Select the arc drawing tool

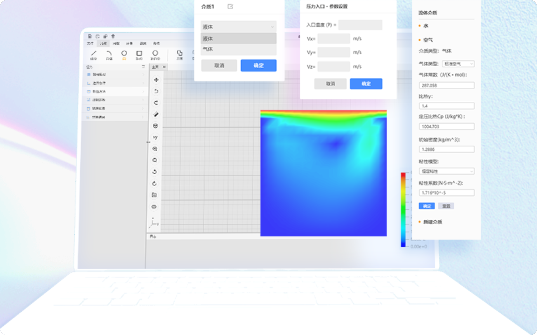coord(109,55)
